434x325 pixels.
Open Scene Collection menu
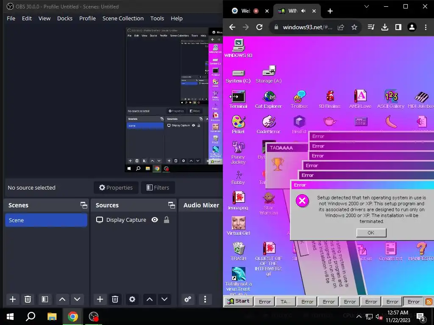(123, 18)
